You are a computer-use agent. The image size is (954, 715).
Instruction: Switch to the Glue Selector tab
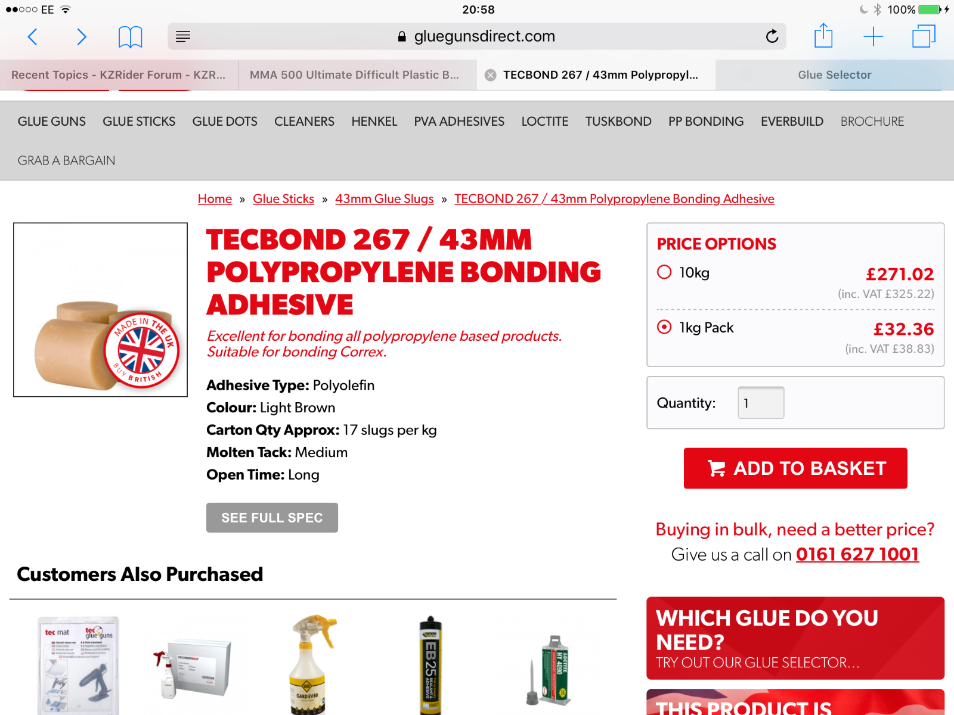coord(834,75)
